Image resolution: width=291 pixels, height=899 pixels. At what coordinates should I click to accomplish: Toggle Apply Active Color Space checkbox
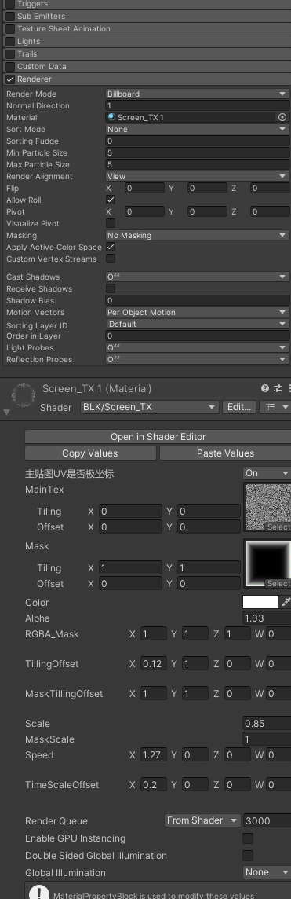pyautogui.click(x=111, y=247)
